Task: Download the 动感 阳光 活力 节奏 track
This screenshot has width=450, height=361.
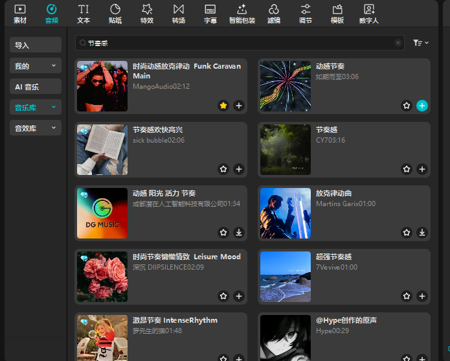Action: [239, 233]
